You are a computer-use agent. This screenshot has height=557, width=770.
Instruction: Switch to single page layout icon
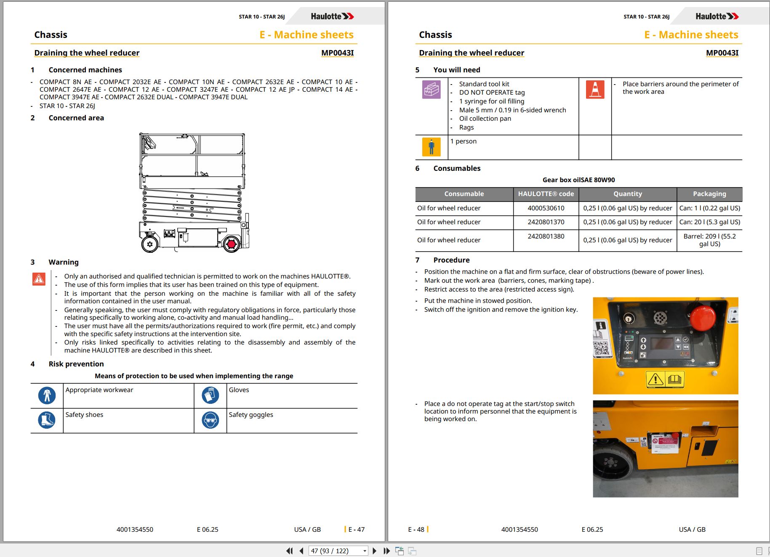(x=759, y=551)
